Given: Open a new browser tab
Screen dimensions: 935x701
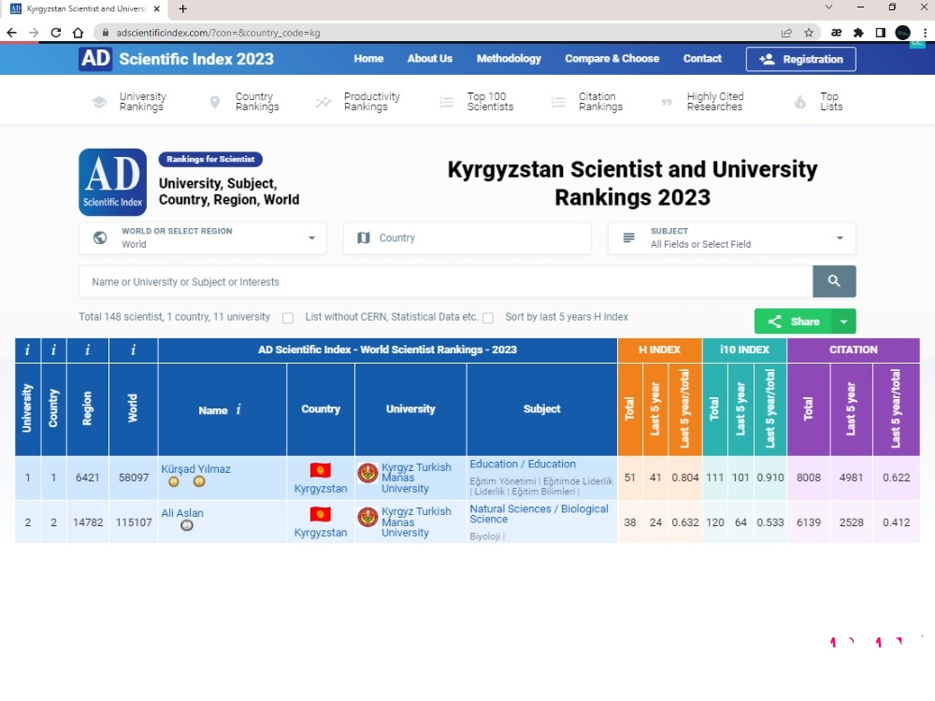Looking at the screenshot, I should 183,9.
